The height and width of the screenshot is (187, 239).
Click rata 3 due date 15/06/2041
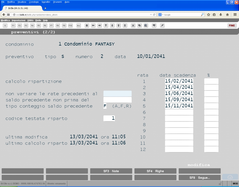pos(179,93)
